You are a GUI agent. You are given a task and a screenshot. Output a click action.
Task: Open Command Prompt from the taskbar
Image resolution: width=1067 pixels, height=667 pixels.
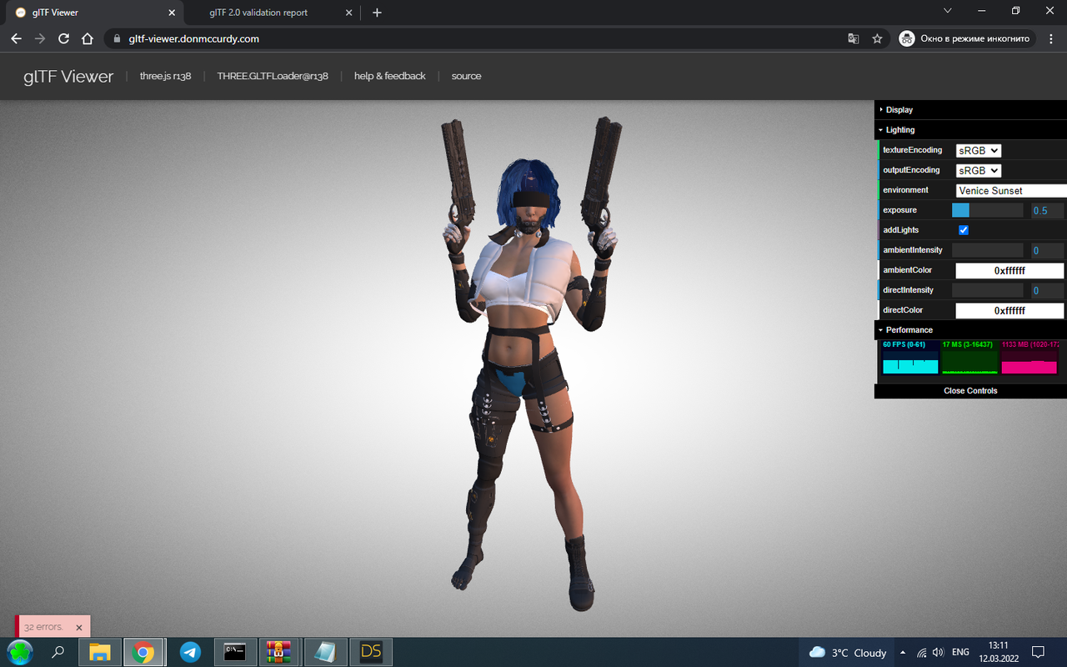tap(235, 652)
